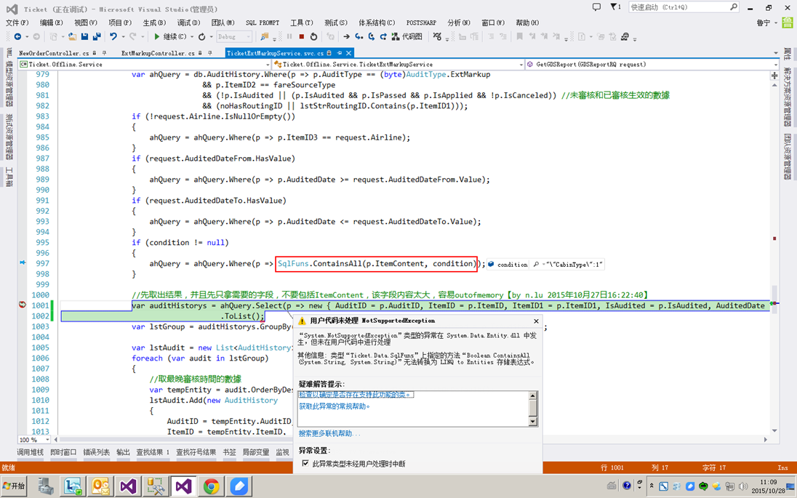797x498 pixels.
Task: Toggle the pin on the NewOrderController.cs tab
Action: click(104, 53)
